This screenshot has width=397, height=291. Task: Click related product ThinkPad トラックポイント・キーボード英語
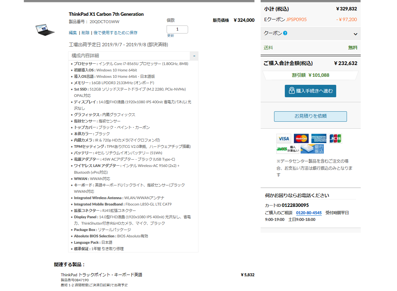coord(101,275)
